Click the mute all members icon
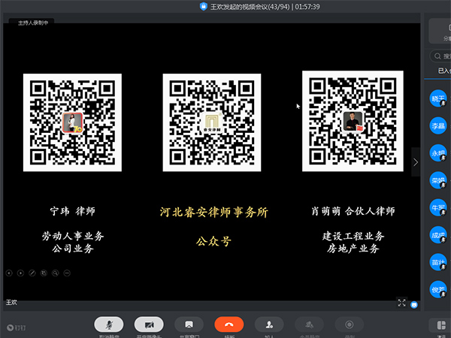The image size is (451, 338). [x=308, y=324]
